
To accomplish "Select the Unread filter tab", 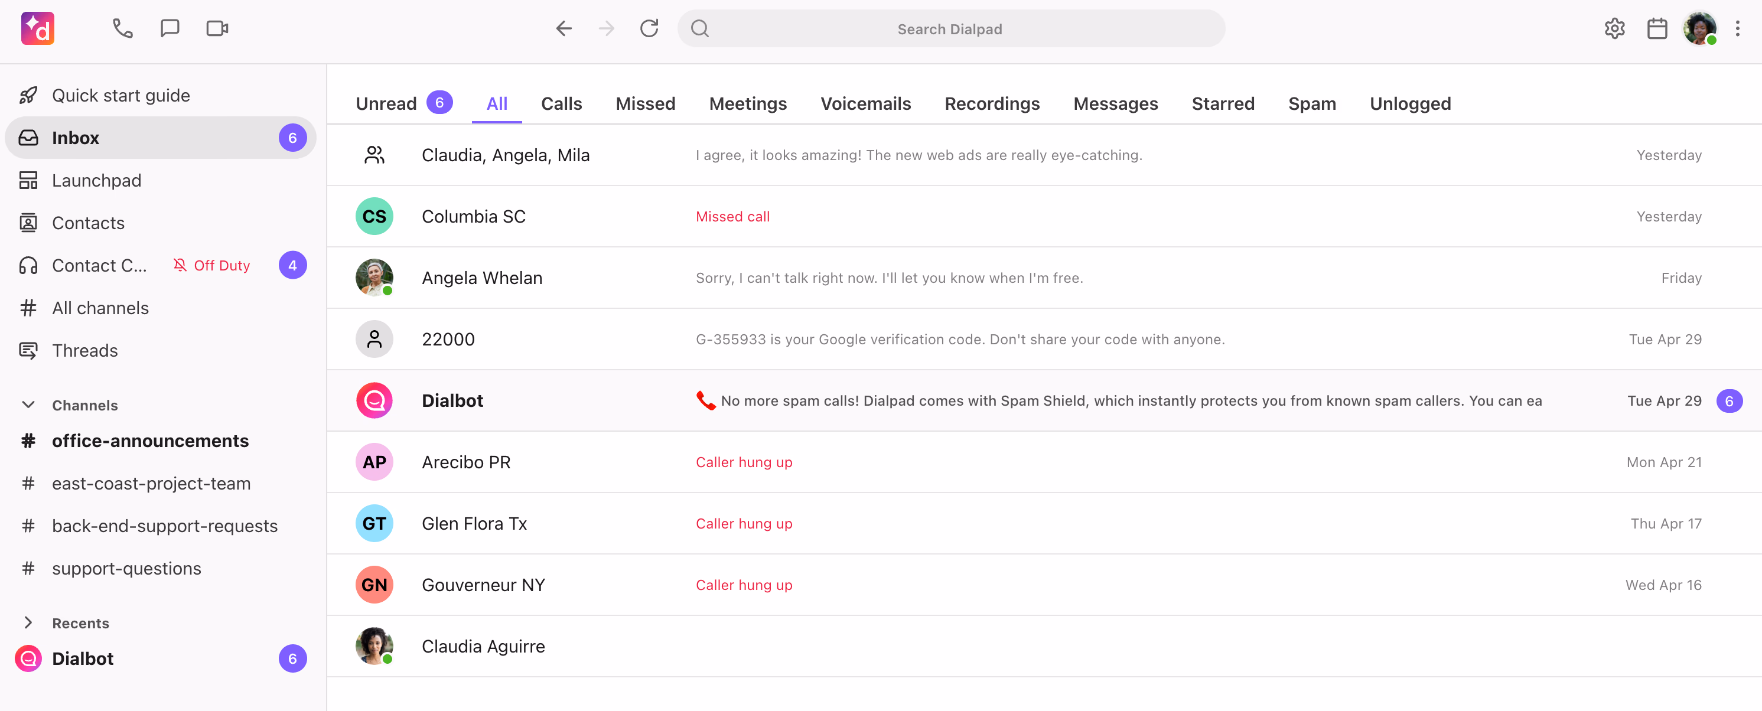I will point(386,103).
